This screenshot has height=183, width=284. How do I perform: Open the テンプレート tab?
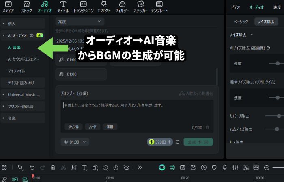159,7
